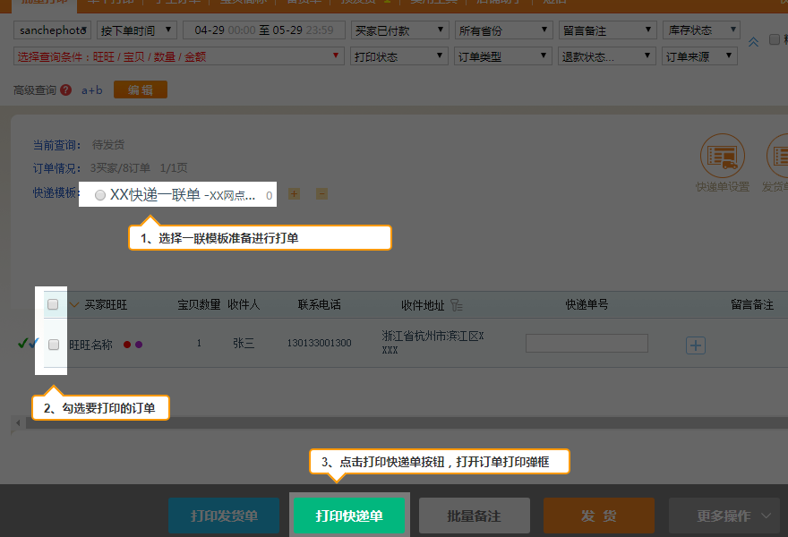Click the 快递单号 tracking number input field
The image size is (788, 537).
click(x=587, y=344)
